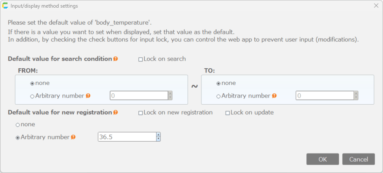This screenshot has height=173, width=383.
Task: Click help icon beside search condition heading
Action: 116,59
